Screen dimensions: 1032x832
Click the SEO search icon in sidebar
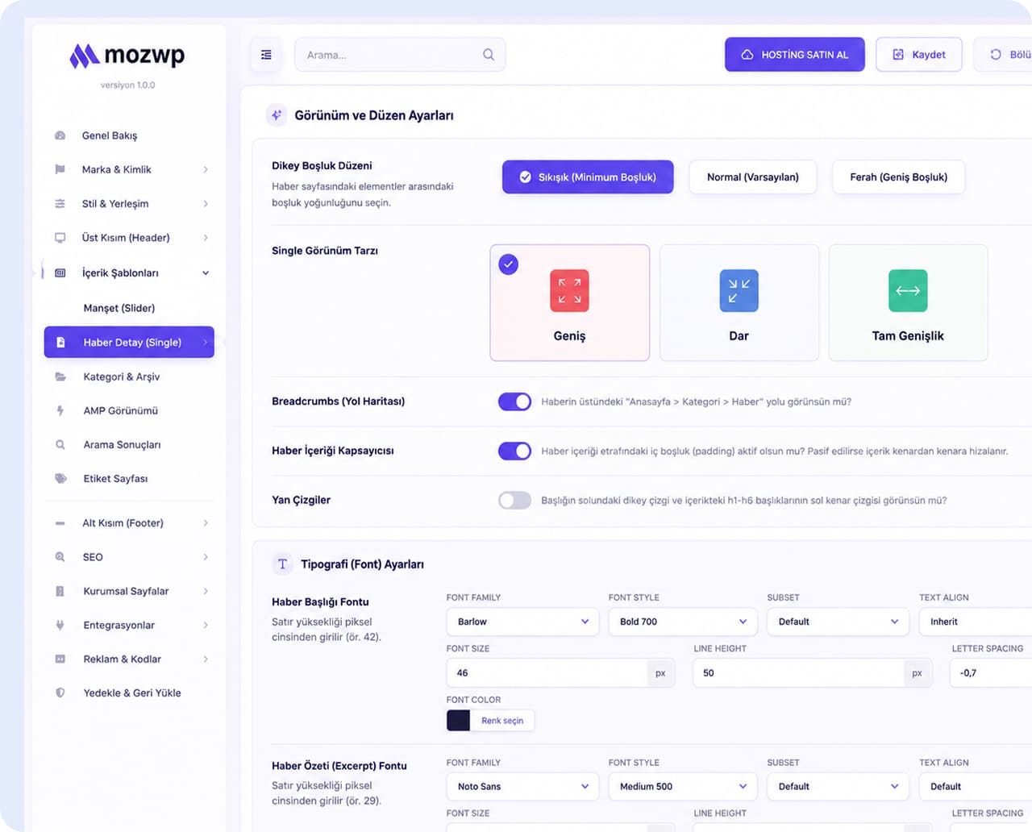click(60, 557)
